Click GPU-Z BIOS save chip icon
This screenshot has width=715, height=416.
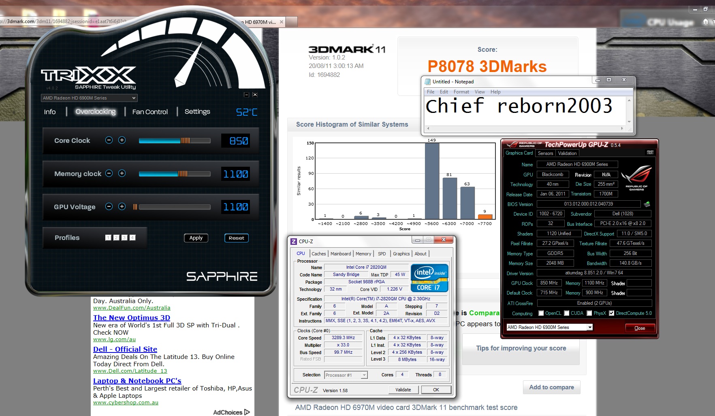click(x=647, y=204)
